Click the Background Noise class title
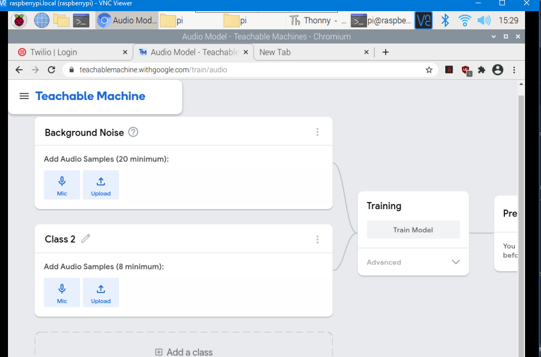Image resolution: width=541 pixels, height=357 pixels. [84, 132]
